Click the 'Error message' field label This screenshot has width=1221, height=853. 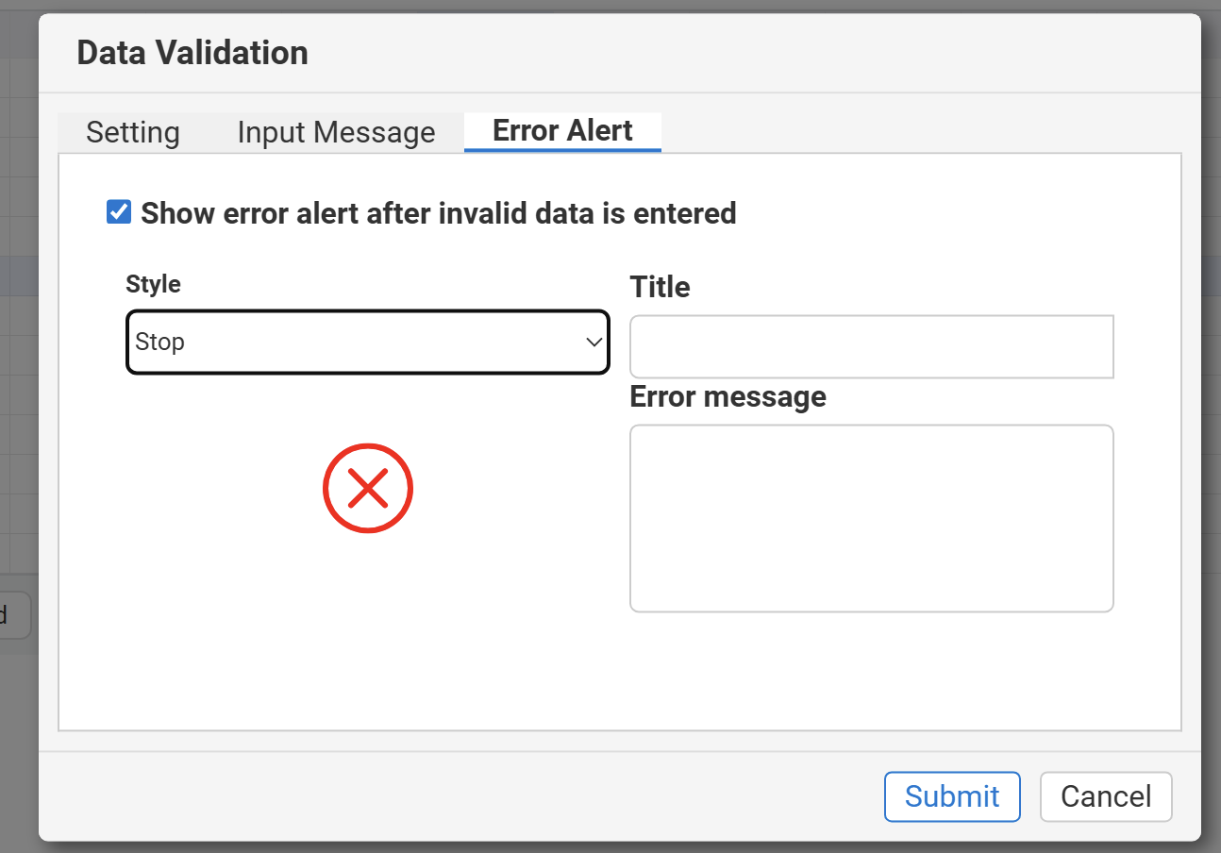(x=728, y=396)
